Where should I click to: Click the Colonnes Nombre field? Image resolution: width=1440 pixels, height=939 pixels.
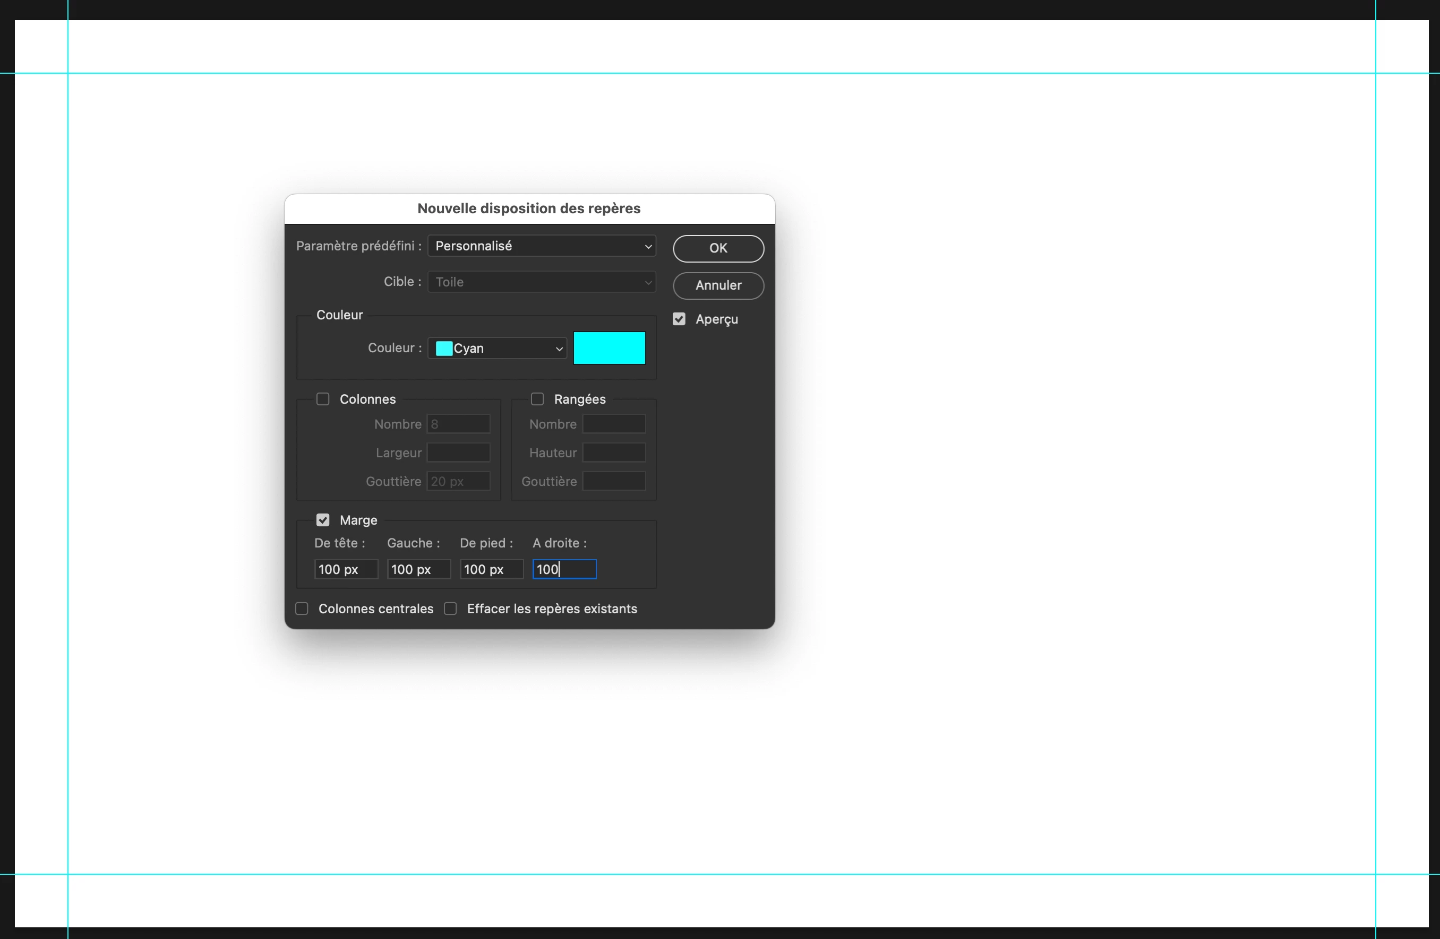tap(458, 424)
